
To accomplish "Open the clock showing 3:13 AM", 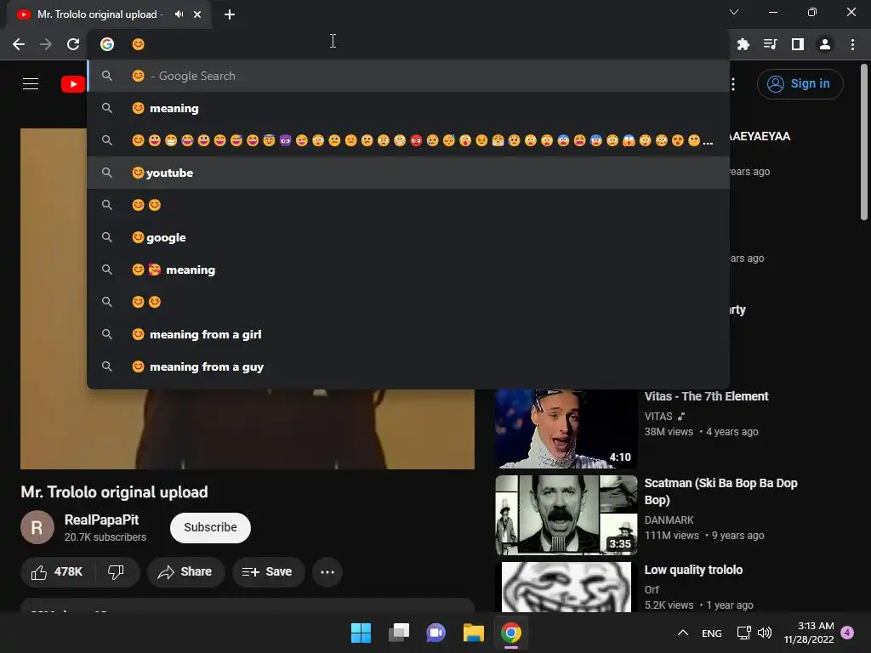I will (809, 633).
